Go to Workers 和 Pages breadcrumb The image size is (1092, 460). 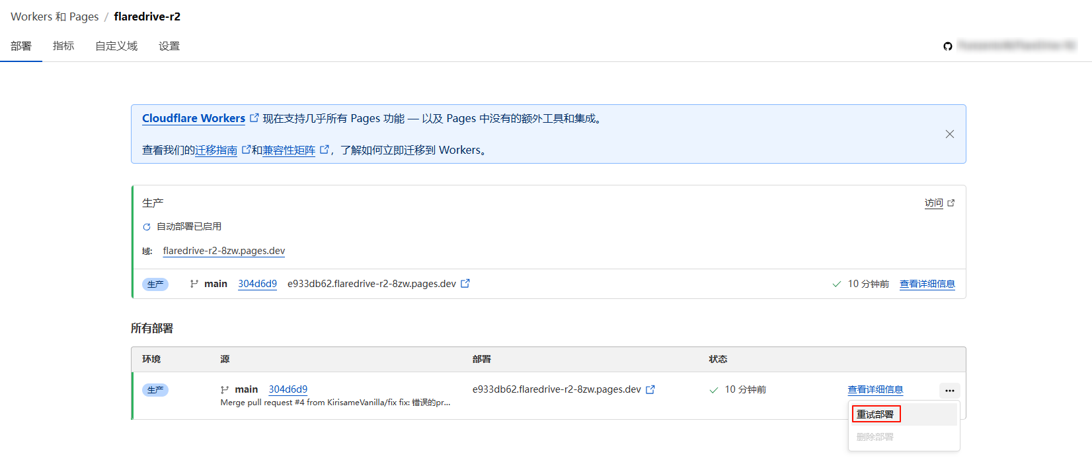pyautogui.click(x=54, y=16)
